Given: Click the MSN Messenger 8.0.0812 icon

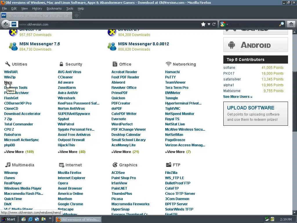Looking at the screenshot, I should pos(112,46).
